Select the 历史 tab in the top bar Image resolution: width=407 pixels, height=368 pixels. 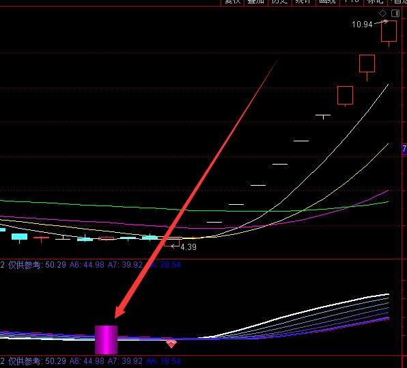pyautogui.click(x=279, y=2)
